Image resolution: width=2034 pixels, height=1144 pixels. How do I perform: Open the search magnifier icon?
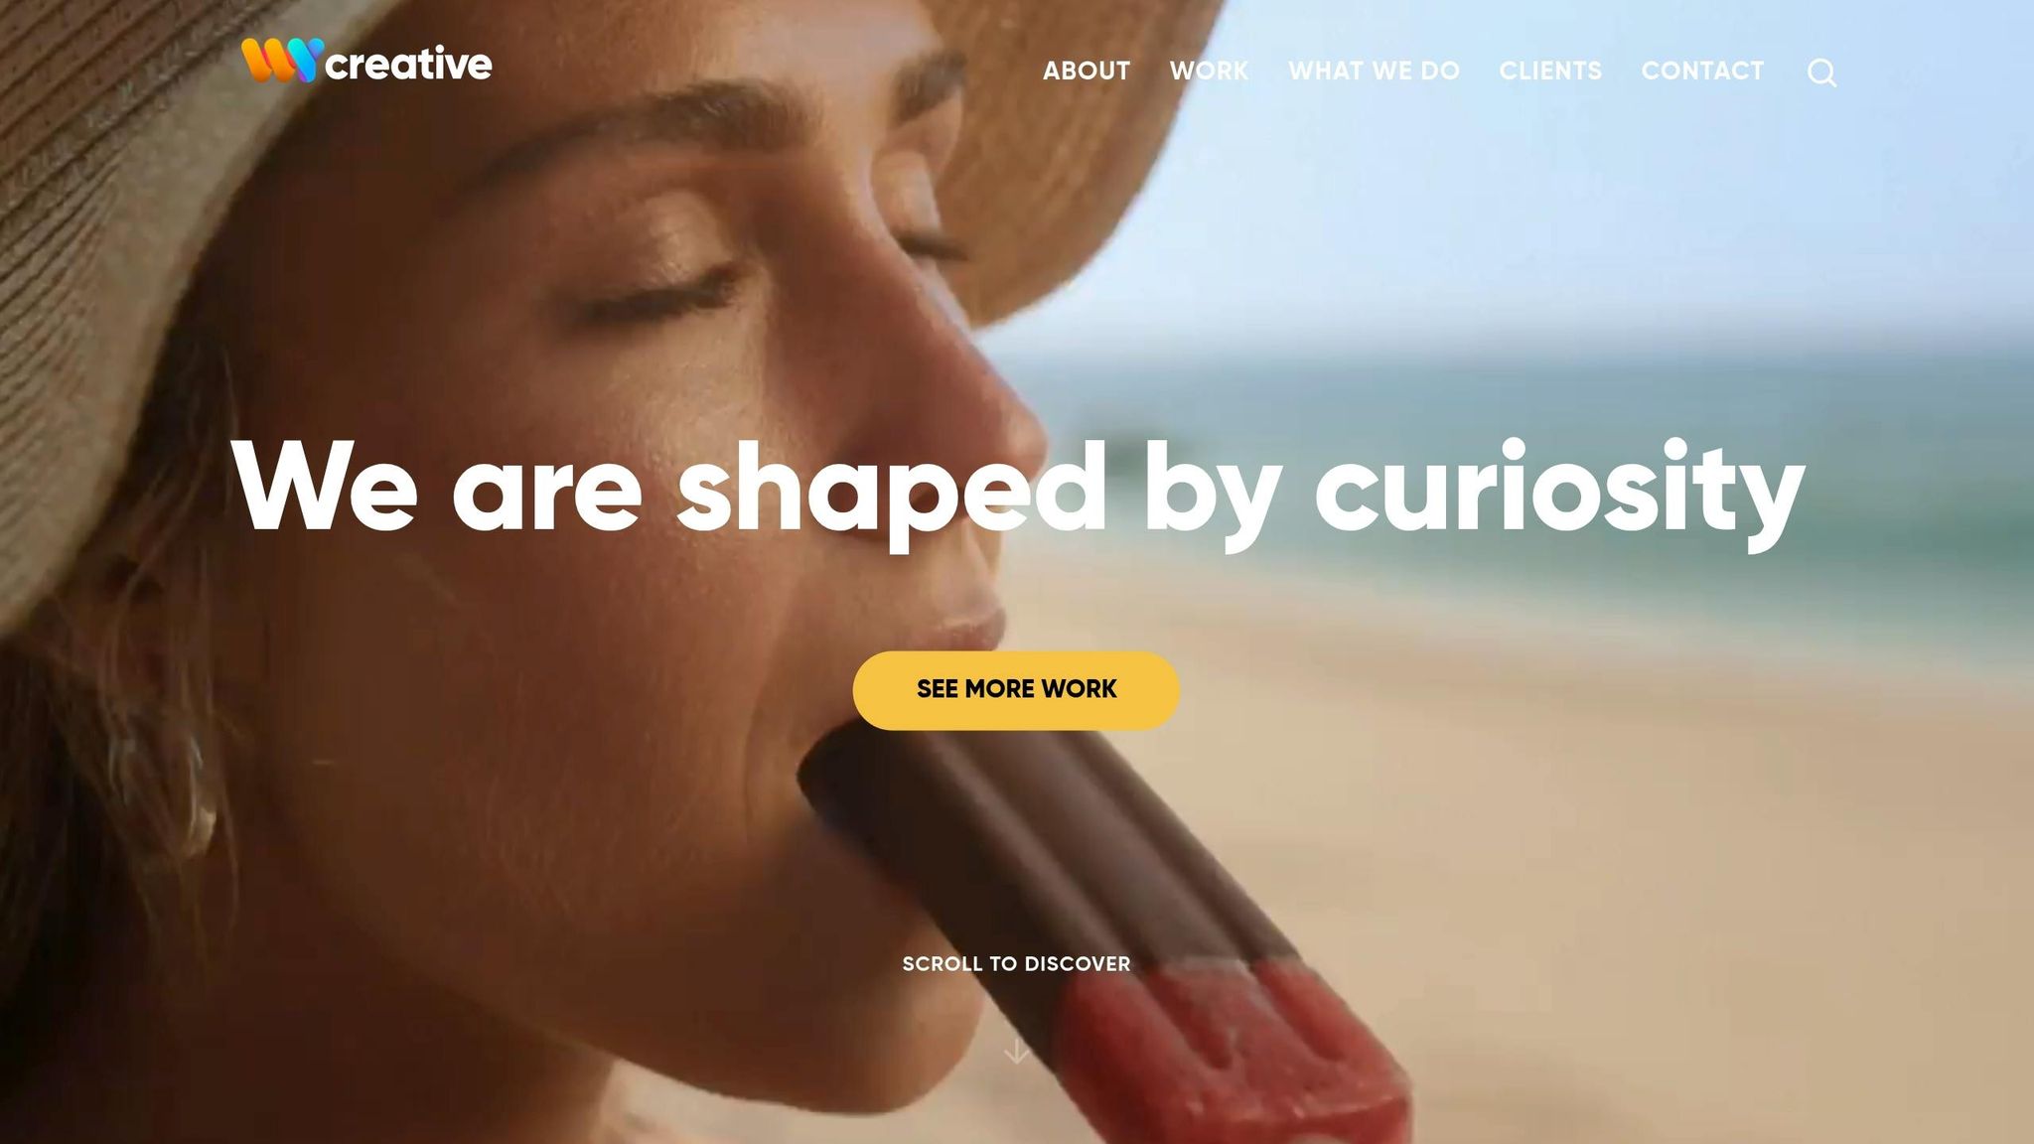(1821, 72)
